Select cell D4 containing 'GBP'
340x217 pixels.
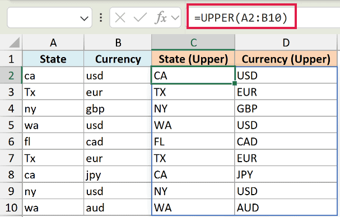286,108
